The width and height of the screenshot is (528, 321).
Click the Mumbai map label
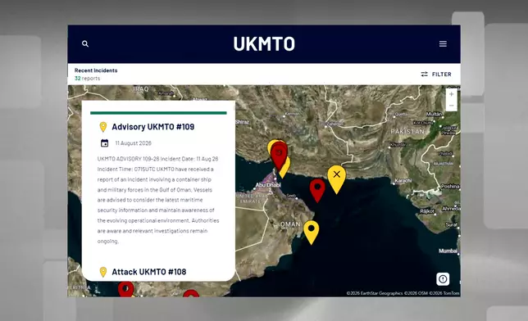click(448, 251)
